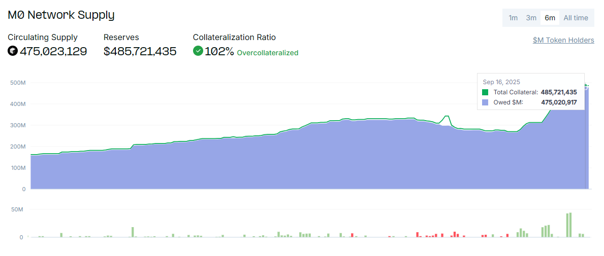This screenshot has width=604, height=256.
Task: Click the reserves amount $485,721,435
Action: point(140,51)
